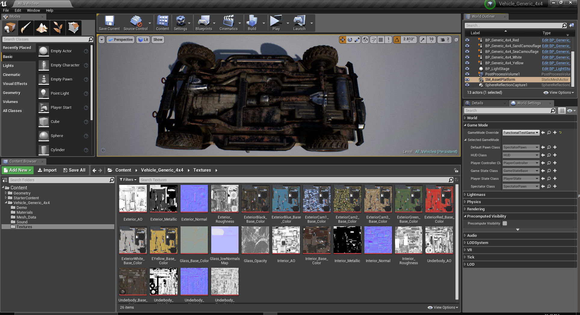The image size is (580, 315).
Task: Open Cinematics toolbar icon
Action: click(x=229, y=23)
